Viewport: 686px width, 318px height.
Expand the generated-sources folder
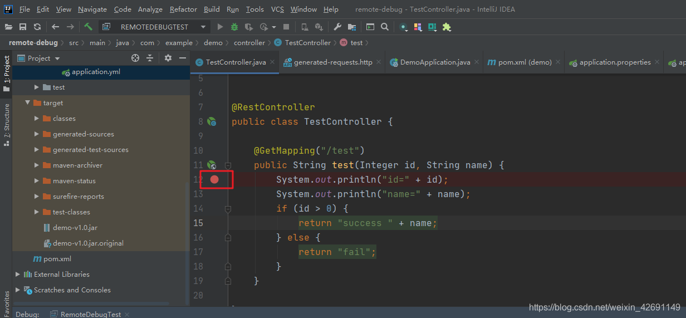(37, 134)
